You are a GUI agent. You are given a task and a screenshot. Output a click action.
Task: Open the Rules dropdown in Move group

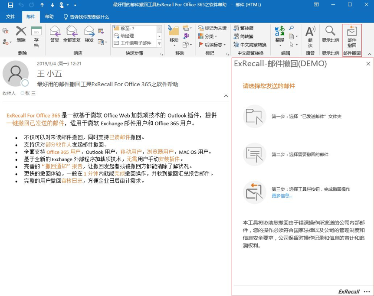[187, 28]
